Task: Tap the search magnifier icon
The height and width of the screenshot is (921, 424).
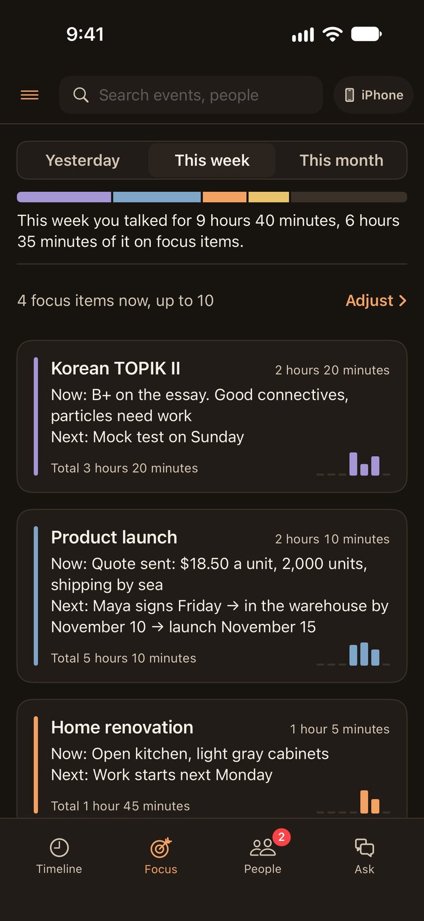Action: [81, 95]
